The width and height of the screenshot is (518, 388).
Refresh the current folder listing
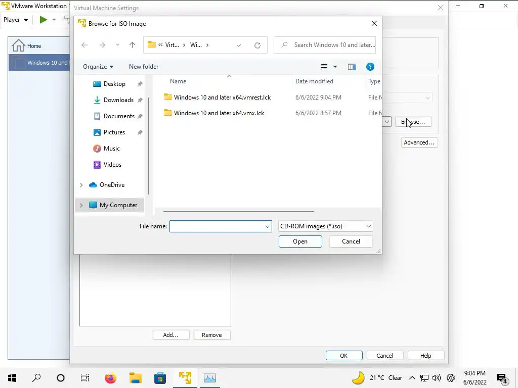(x=257, y=45)
